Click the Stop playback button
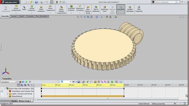The width and height of the screenshot is (189, 106). pyautogui.click(x=30, y=82)
